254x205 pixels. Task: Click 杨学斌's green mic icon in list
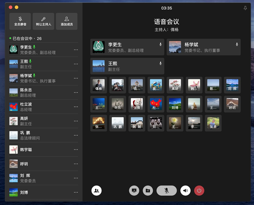[x=34, y=76]
